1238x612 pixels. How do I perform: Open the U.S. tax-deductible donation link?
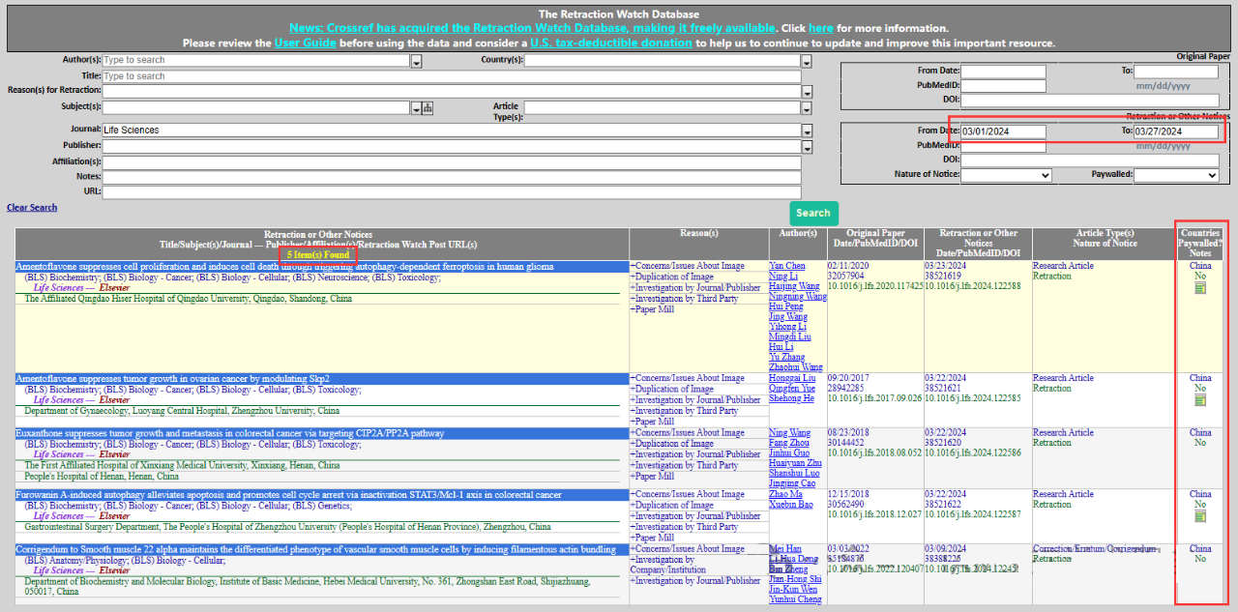coord(610,44)
